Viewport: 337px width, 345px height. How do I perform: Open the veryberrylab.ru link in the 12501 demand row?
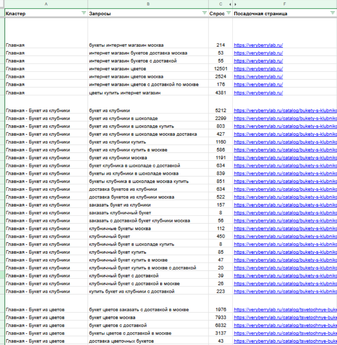[x=258, y=69]
